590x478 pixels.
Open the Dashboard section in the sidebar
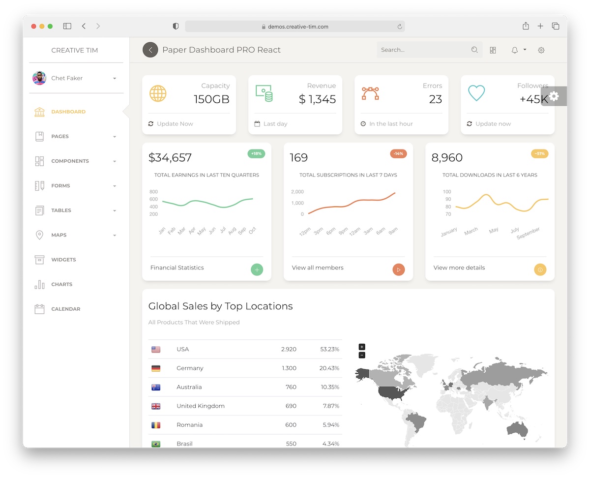(x=68, y=112)
